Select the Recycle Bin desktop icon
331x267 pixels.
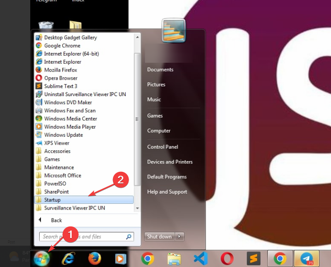[46, 25]
